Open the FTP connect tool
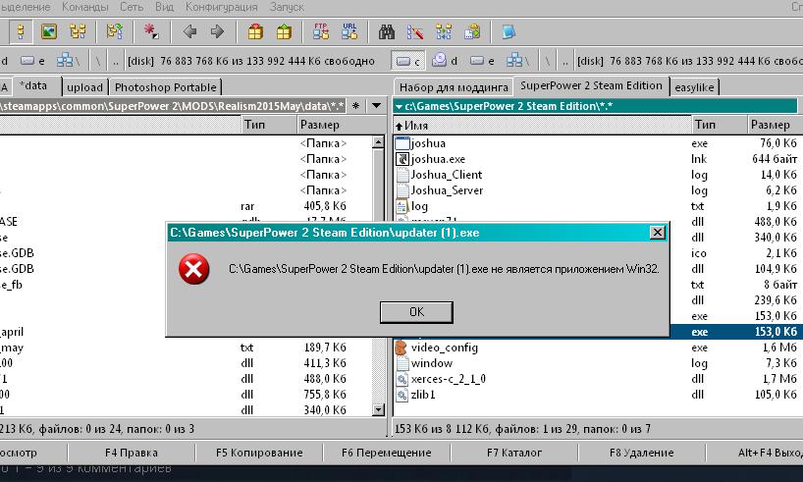This screenshot has height=482, width=803. [321, 31]
